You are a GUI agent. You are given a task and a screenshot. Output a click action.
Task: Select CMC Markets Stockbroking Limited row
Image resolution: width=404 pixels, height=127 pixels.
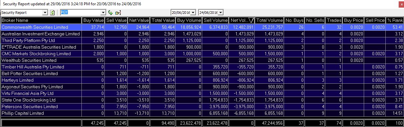point(202,54)
